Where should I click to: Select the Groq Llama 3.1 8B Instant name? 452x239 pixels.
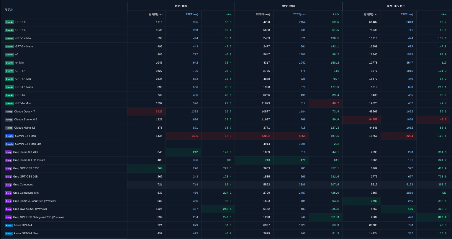coord(29,160)
